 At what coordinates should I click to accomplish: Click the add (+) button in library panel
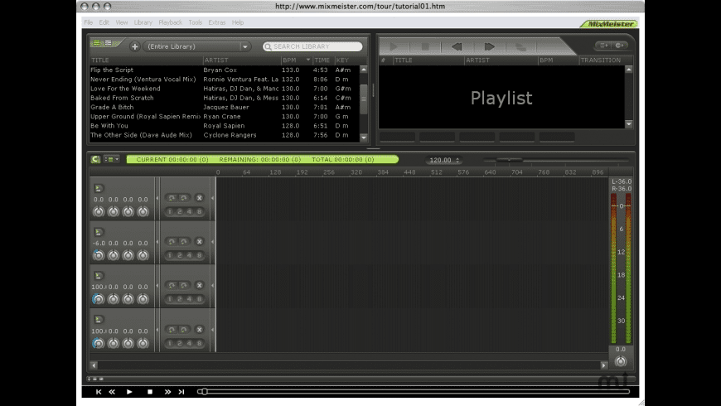[x=135, y=46]
